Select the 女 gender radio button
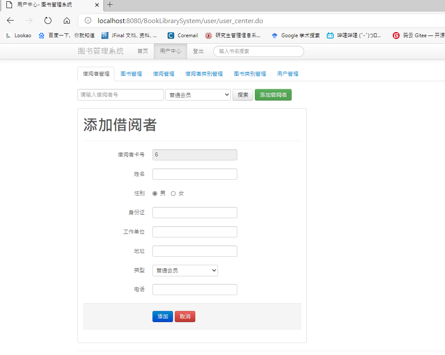 173,193
